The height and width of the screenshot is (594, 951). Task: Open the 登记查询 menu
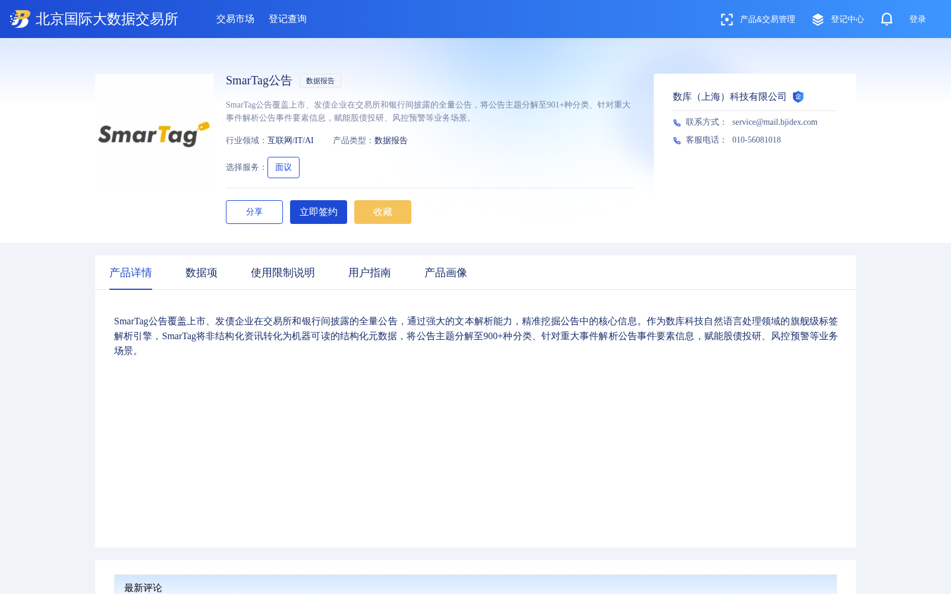click(288, 19)
